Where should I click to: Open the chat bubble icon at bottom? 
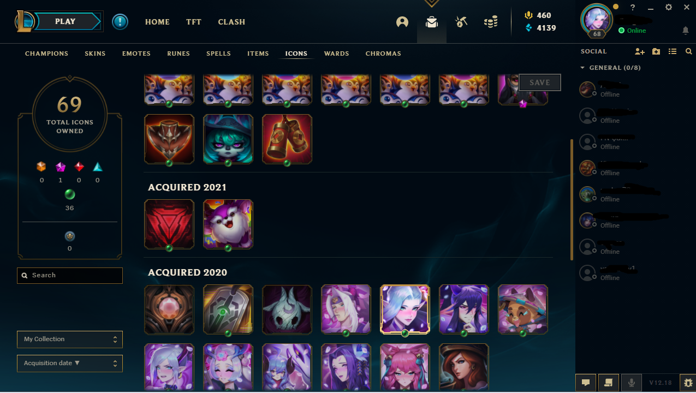[x=586, y=383]
